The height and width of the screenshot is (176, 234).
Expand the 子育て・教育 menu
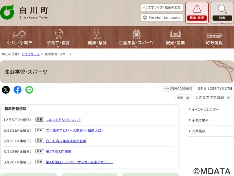pyautogui.click(x=58, y=37)
